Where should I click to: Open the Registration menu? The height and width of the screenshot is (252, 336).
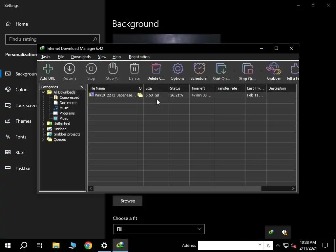pos(139,57)
